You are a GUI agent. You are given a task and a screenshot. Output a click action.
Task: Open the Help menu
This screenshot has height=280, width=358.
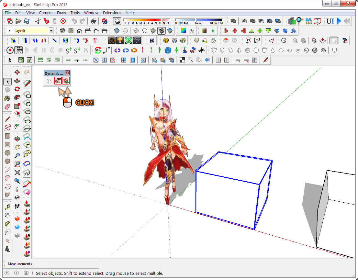click(x=129, y=13)
